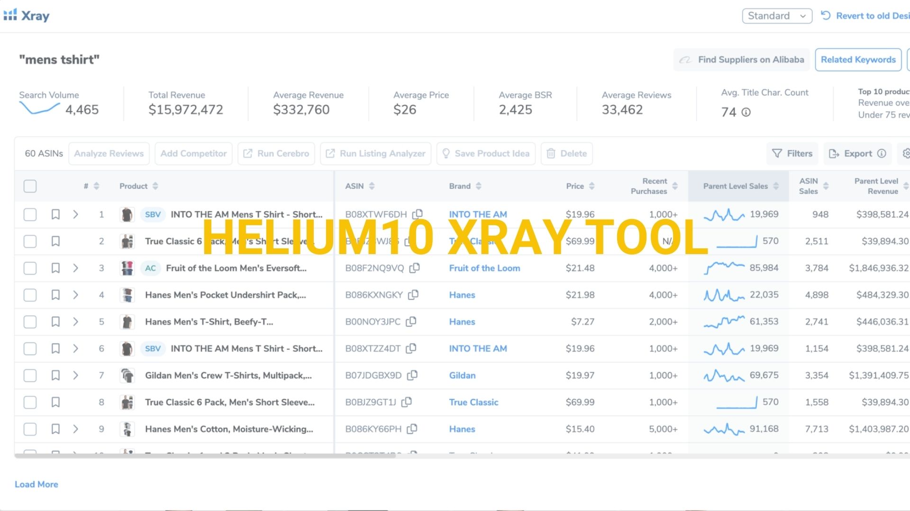The width and height of the screenshot is (910, 511).
Task: Expand row 6 INTO THE AM variations
Action: (x=75, y=348)
